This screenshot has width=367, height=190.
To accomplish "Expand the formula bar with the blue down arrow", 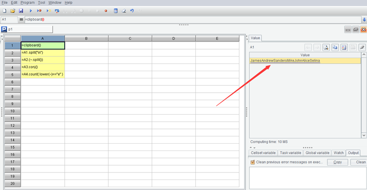I will tap(364, 20).
